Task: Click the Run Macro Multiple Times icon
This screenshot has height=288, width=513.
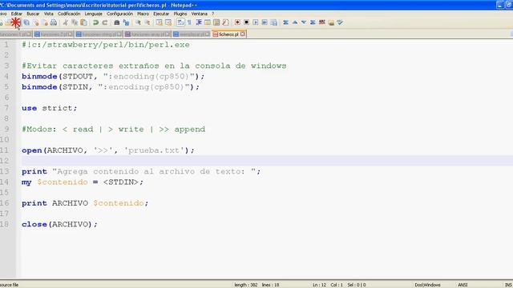Action: pyautogui.click(x=265, y=22)
